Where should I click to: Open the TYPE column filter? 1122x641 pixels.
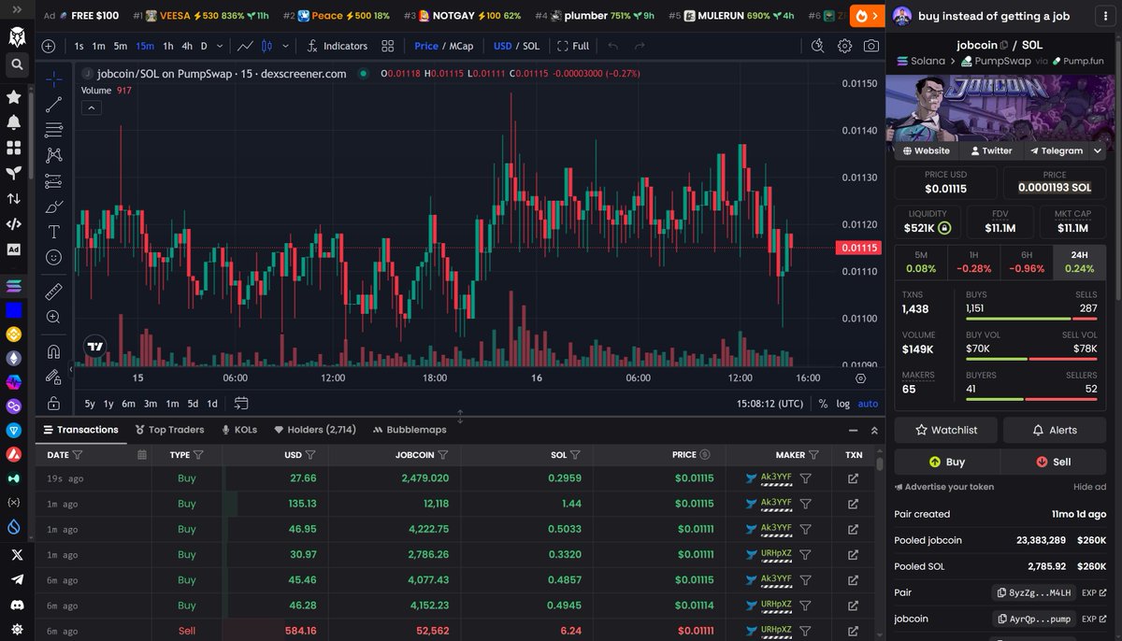(x=198, y=455)
